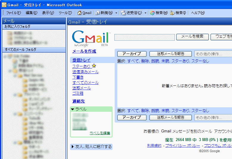Open the 下書き drafts link
Viewport: 232px width, 159px height.
(78, 77)
